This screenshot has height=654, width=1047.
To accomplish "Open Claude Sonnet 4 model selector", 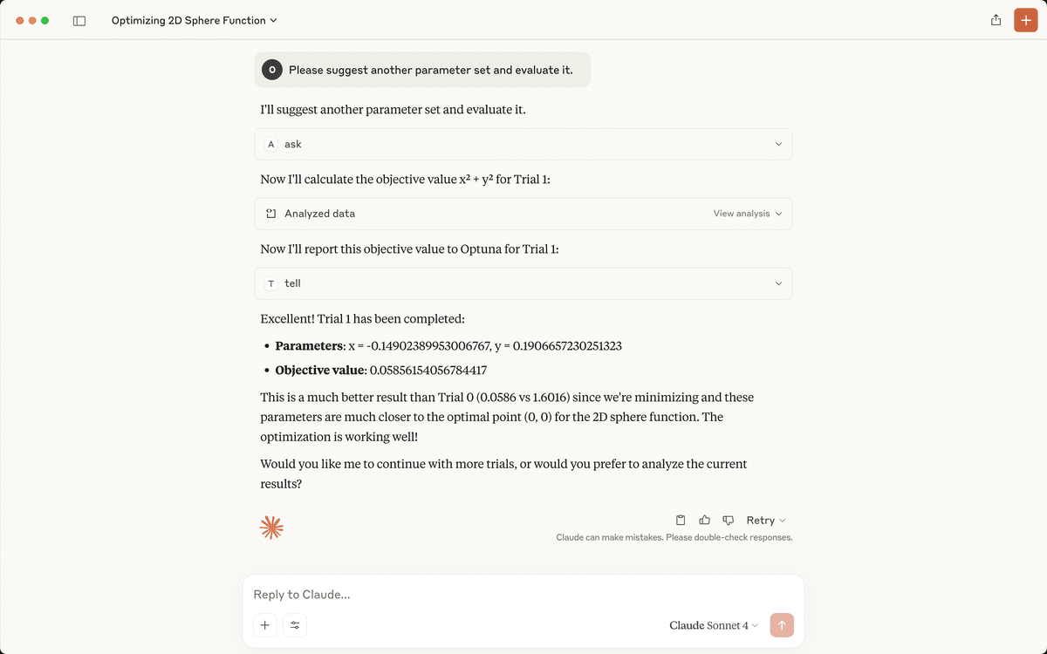I will tap(714, 625).
